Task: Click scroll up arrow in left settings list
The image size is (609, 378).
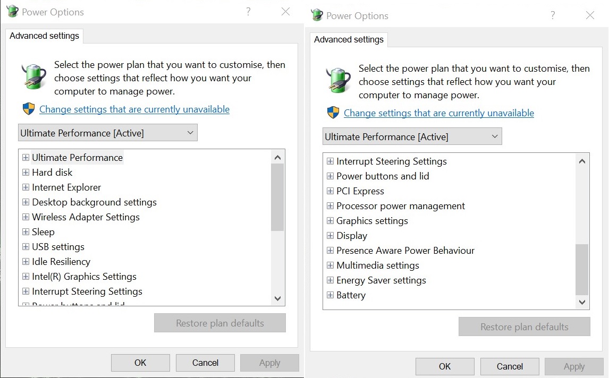Action: click(277, 157)
